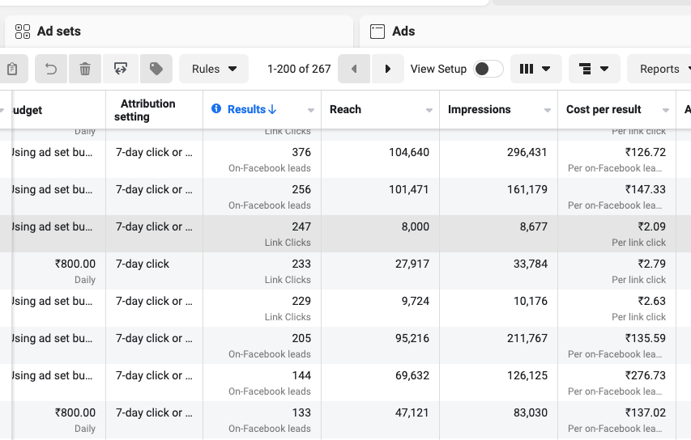Viewport: 691px width, 440px height.
Task: Go to previous page of results
Action: click(x=354, y=70)
